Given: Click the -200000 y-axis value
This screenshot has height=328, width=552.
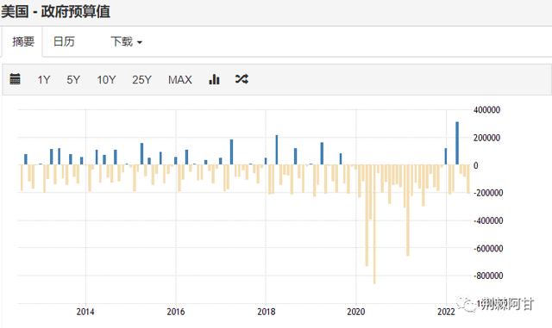Looking at the screenshot, I should pyautogui.click(x=488, y=193).
